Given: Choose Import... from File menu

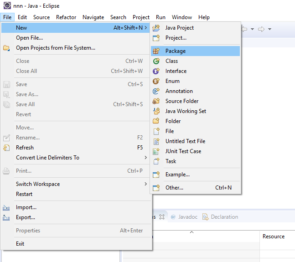Looking at the screenshot, I should [x=75, y=207].
